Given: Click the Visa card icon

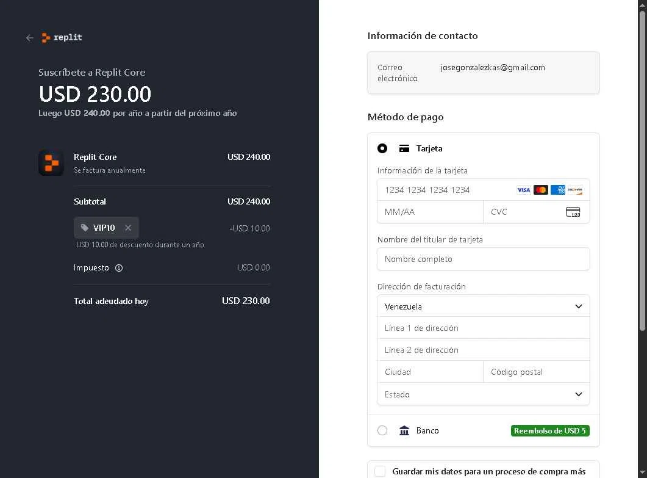Looking at the screenshot, I should pos(523,190).
